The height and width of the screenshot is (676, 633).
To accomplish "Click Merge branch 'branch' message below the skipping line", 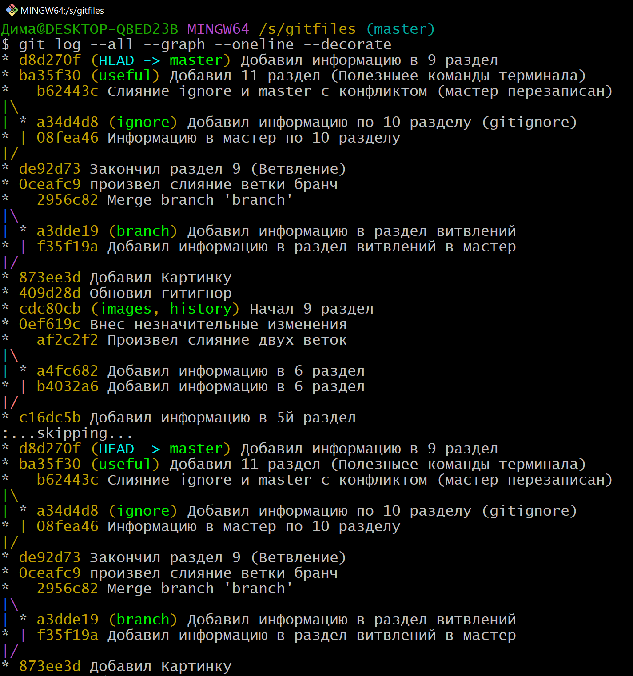I will [200, 589].
